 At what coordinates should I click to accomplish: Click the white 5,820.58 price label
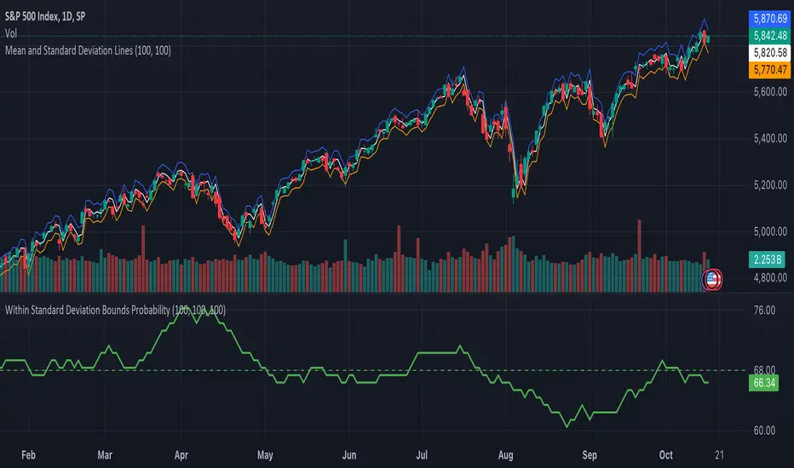tap(769, 53)
